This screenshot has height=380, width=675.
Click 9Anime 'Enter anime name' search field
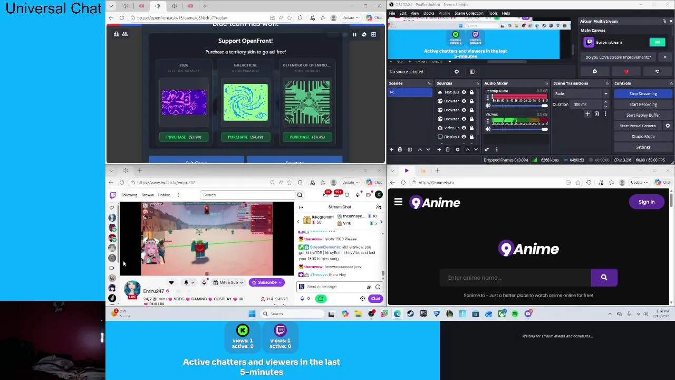[516, 278]
